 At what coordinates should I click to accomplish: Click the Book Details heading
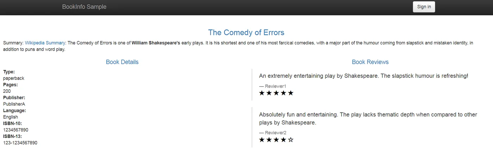(x=122, y=62)
